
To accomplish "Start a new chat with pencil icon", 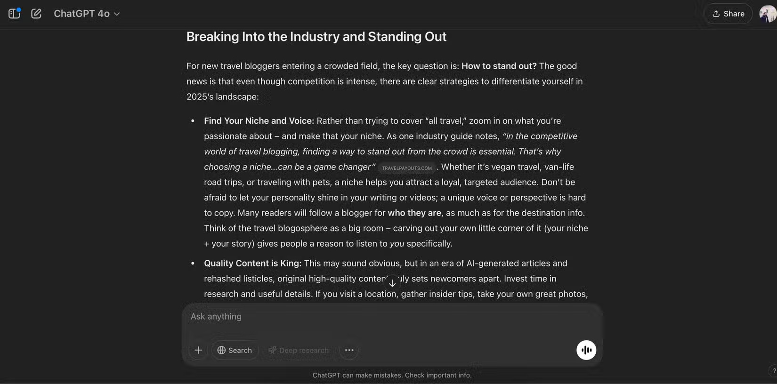I will pyautogui.click(x=36, y=13).
